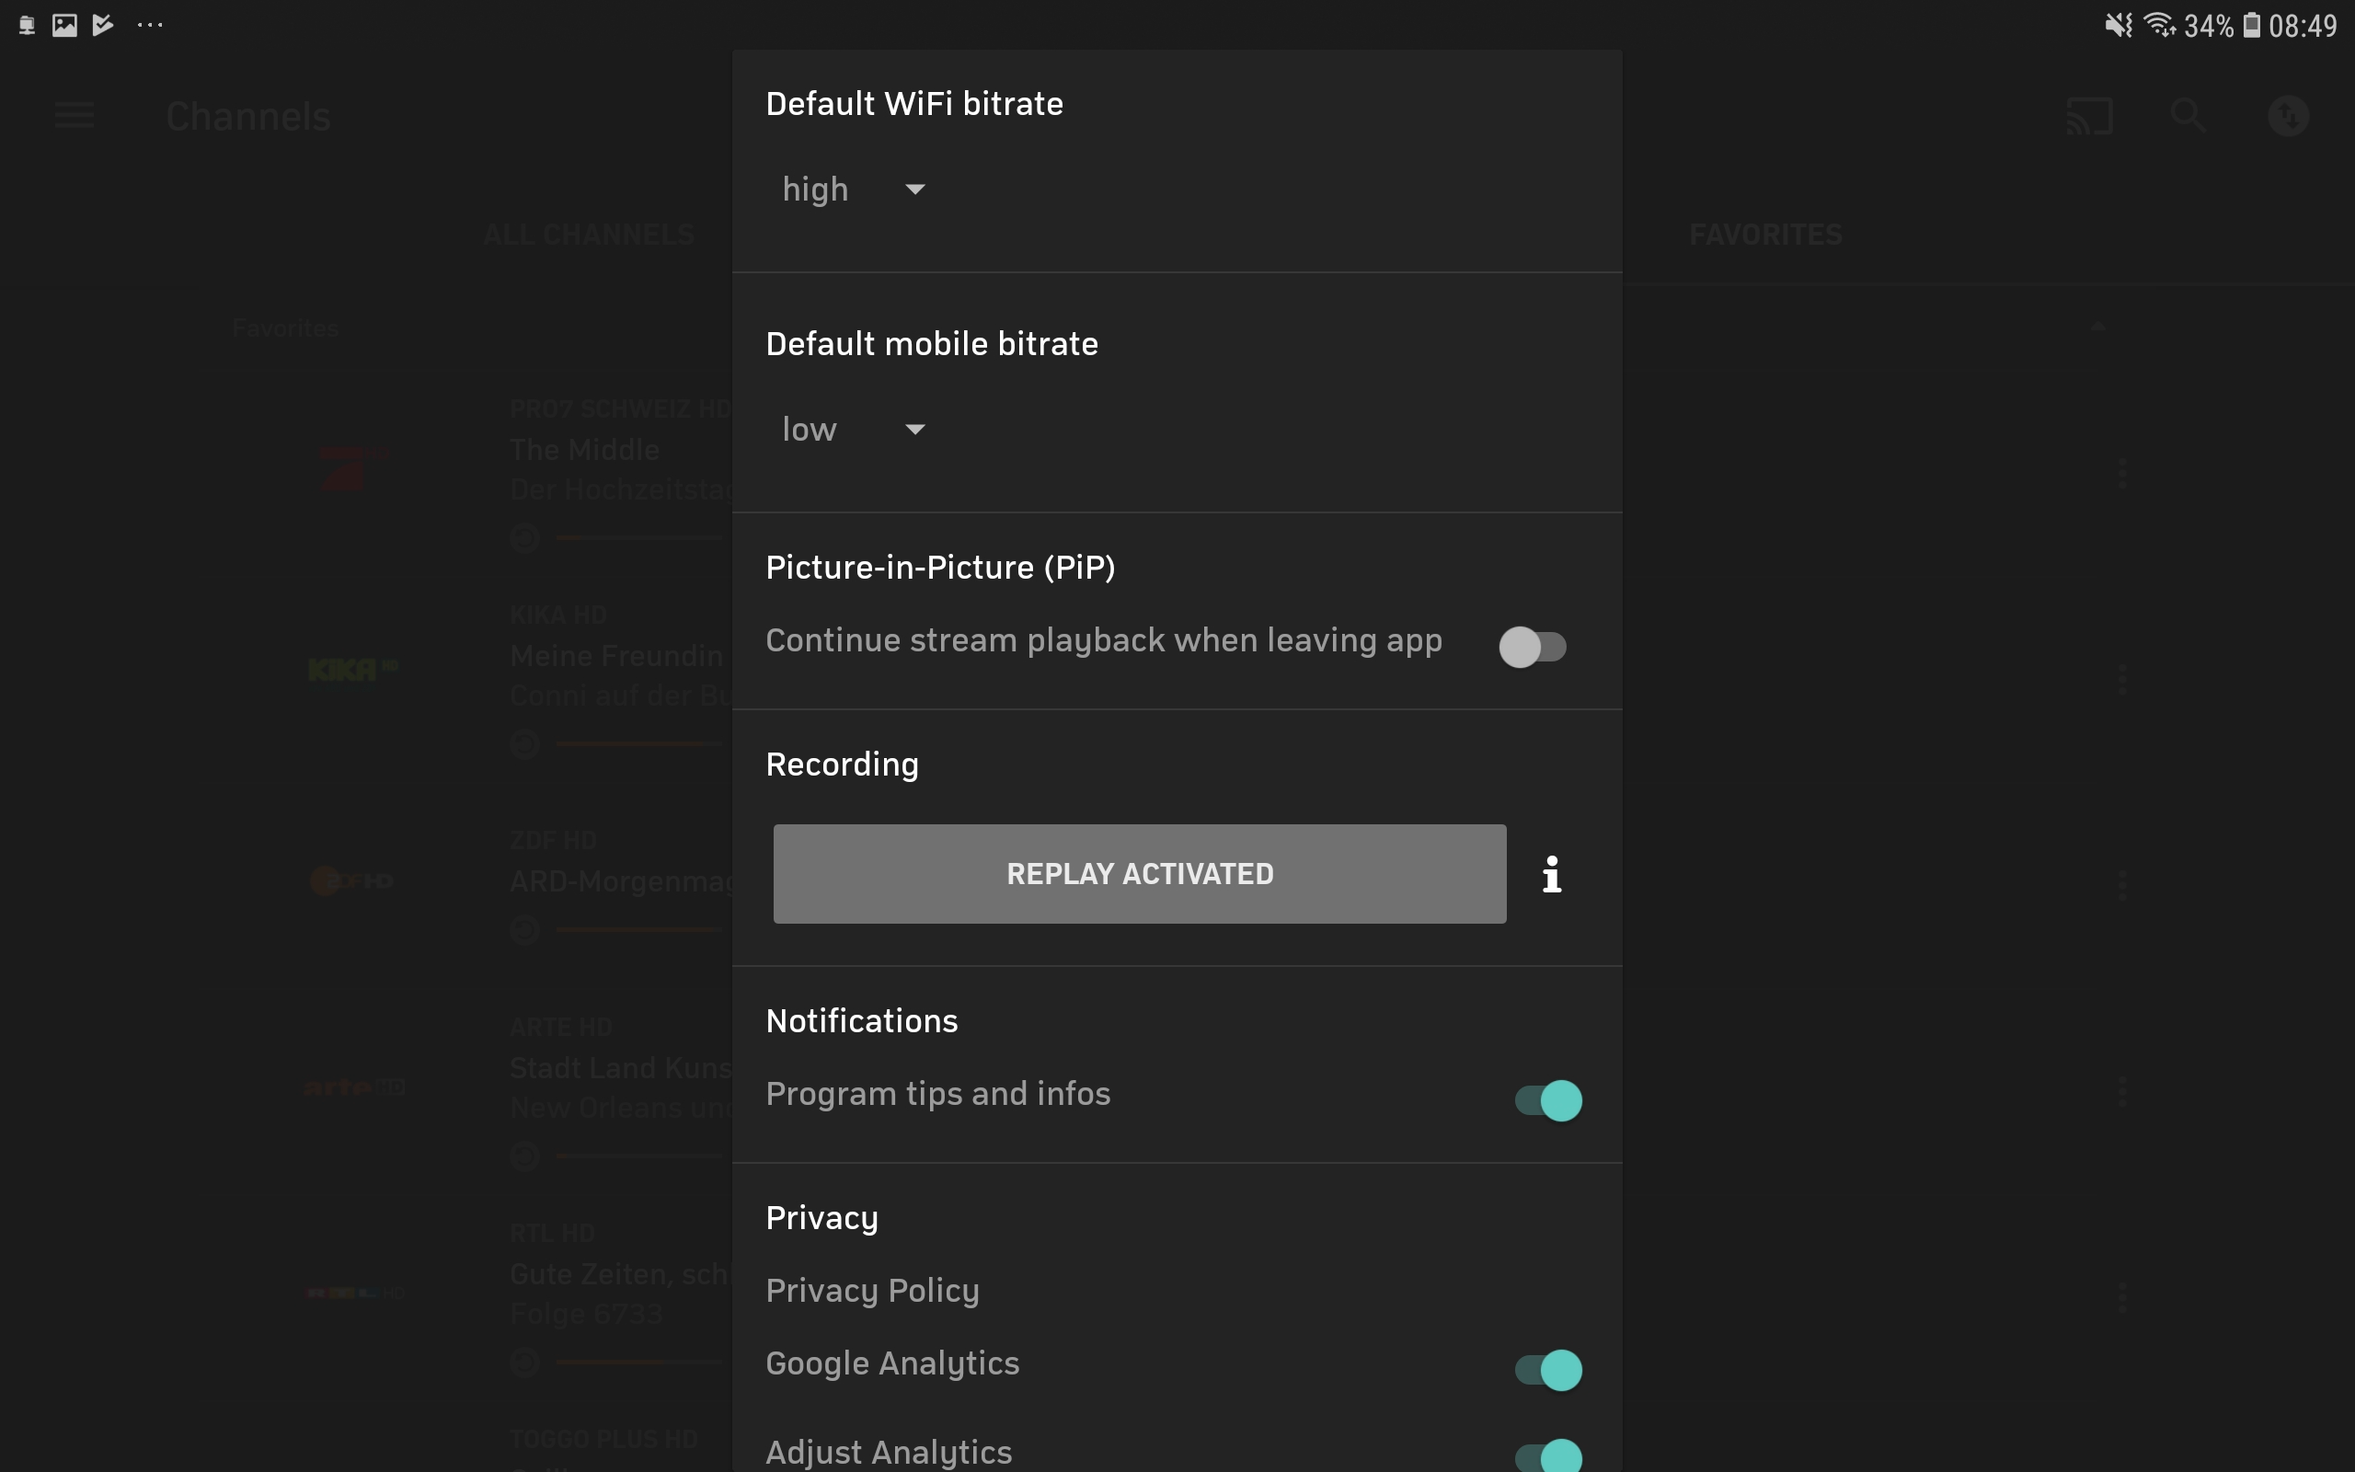2355x1472 pixels.
Task: Show Replay recording info icon
Action: coord(1552,874)
